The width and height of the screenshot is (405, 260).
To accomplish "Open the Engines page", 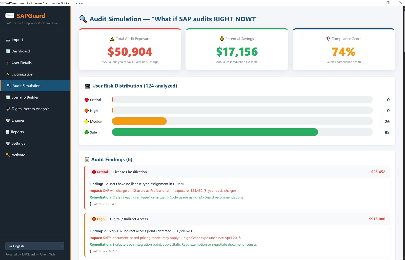I will pos(35,120).
